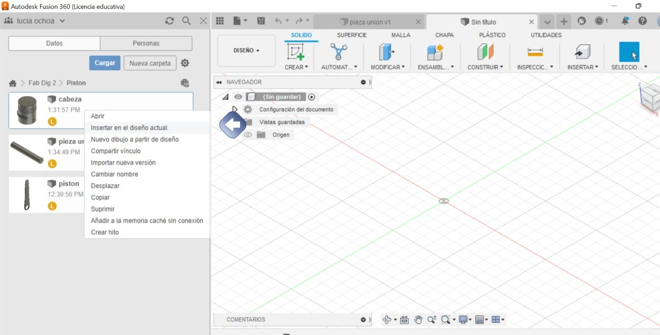Open the Diseño workspace dropdown
Screen dimensions: 660x335
[246, 51]
